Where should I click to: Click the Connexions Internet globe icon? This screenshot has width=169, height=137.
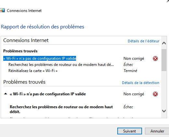2,10
